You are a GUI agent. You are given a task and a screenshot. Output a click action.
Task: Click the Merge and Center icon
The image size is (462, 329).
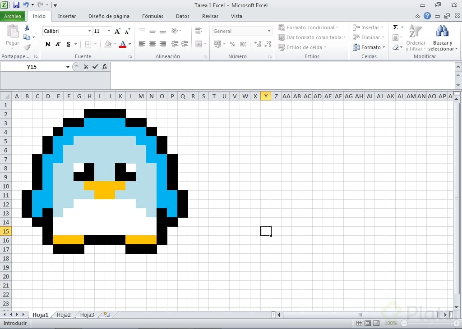coord(199,44)
